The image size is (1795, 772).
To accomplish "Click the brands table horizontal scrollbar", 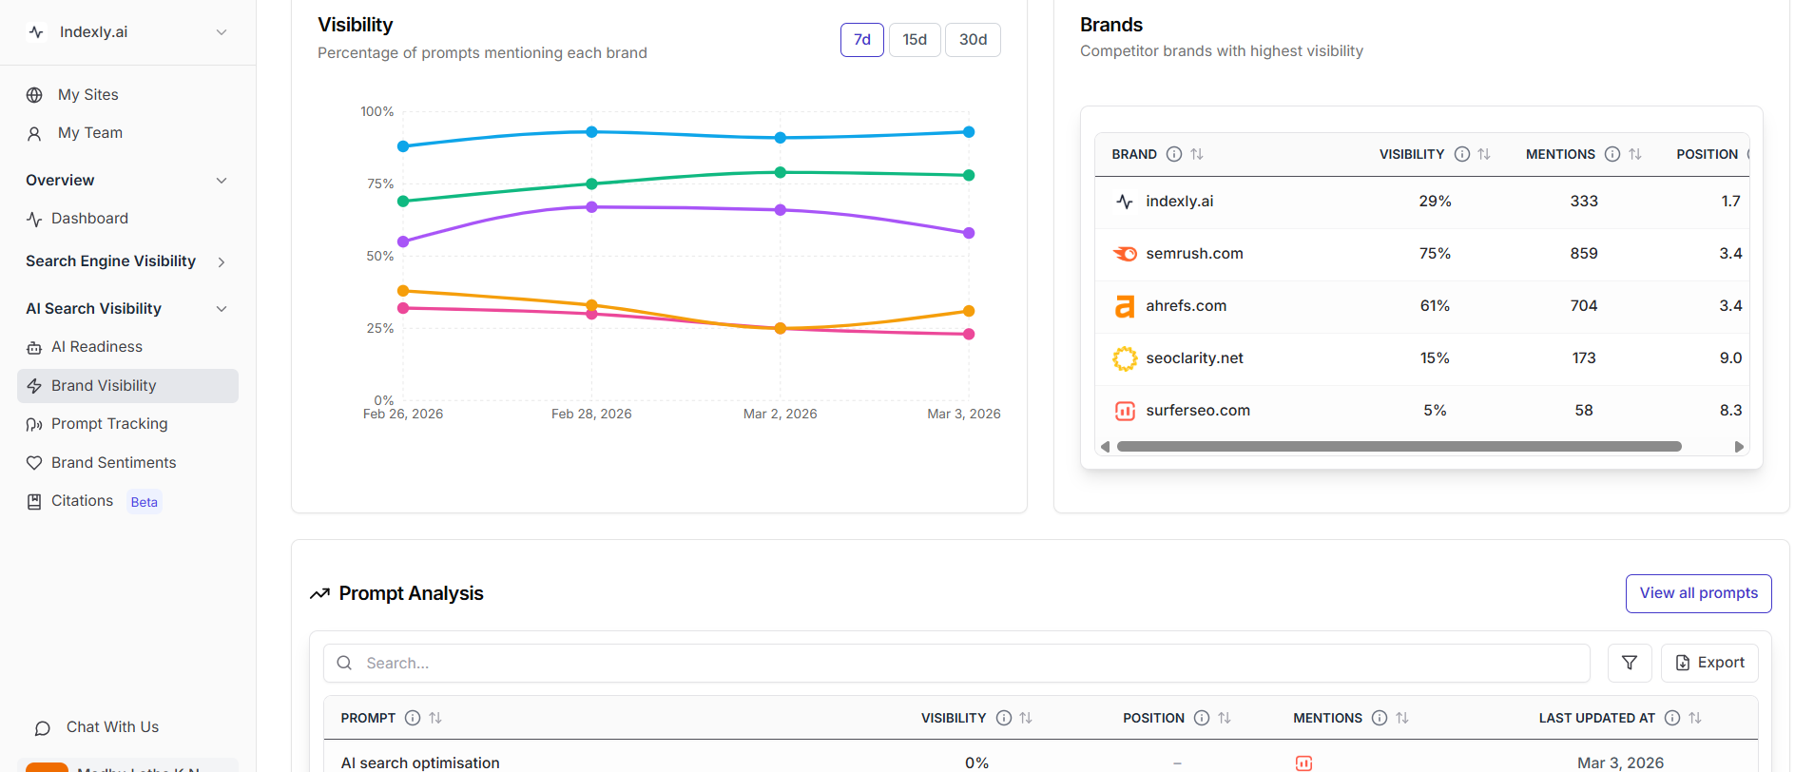I will pyautogui.click(x=1399, y=447).
